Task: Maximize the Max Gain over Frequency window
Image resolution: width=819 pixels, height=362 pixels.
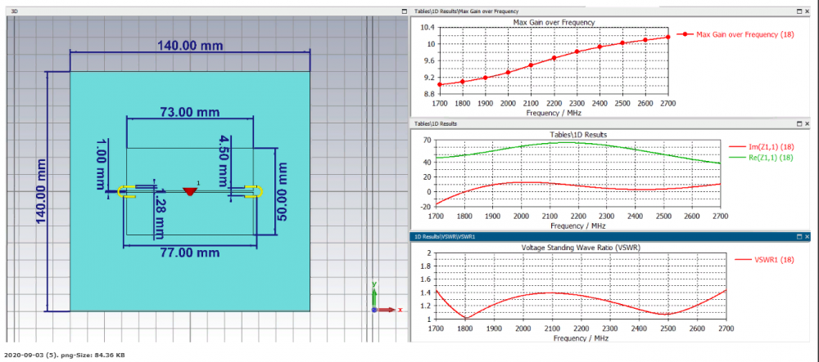Action: tap(799, 11)
